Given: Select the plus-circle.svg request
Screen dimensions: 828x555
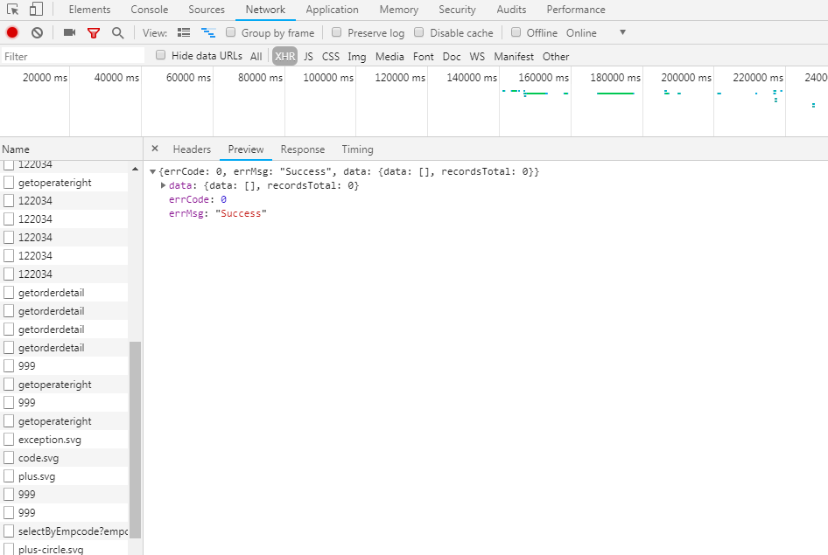Looking at the screenshot, I should pos(64,549).
